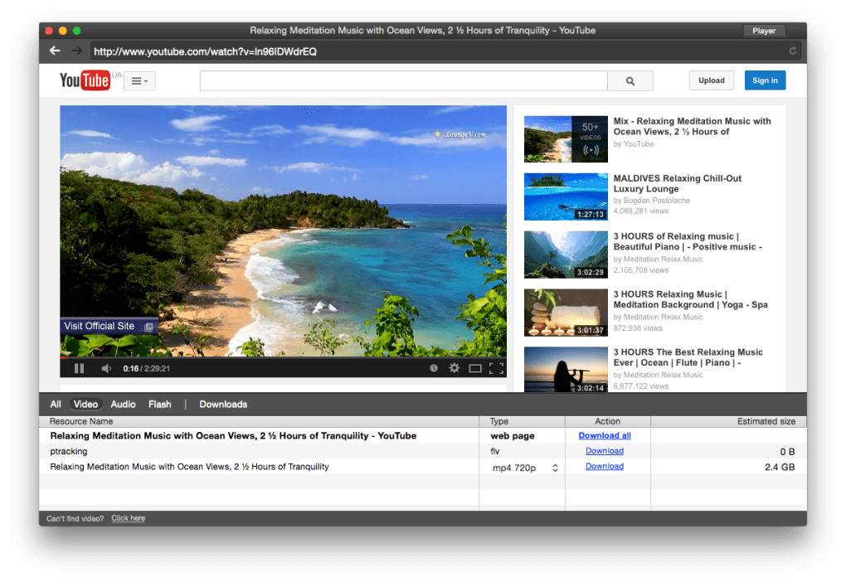Click the Download all link
This screenshot has height=582, width=846.
(x=605, y=435)
